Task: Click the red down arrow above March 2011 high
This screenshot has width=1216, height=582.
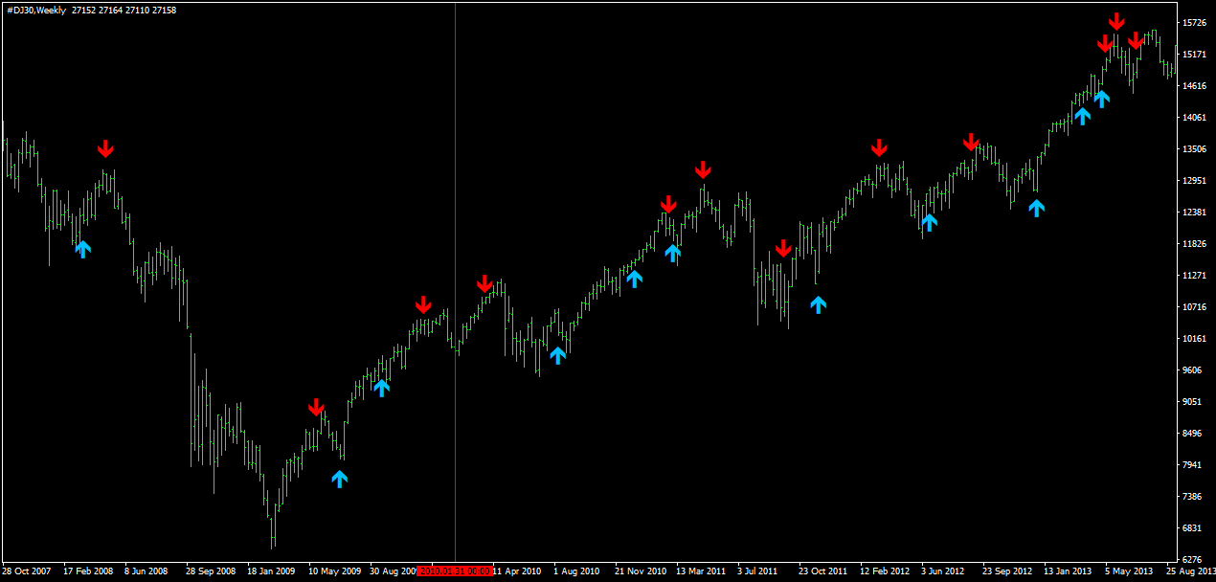Action: pos(703,169)
